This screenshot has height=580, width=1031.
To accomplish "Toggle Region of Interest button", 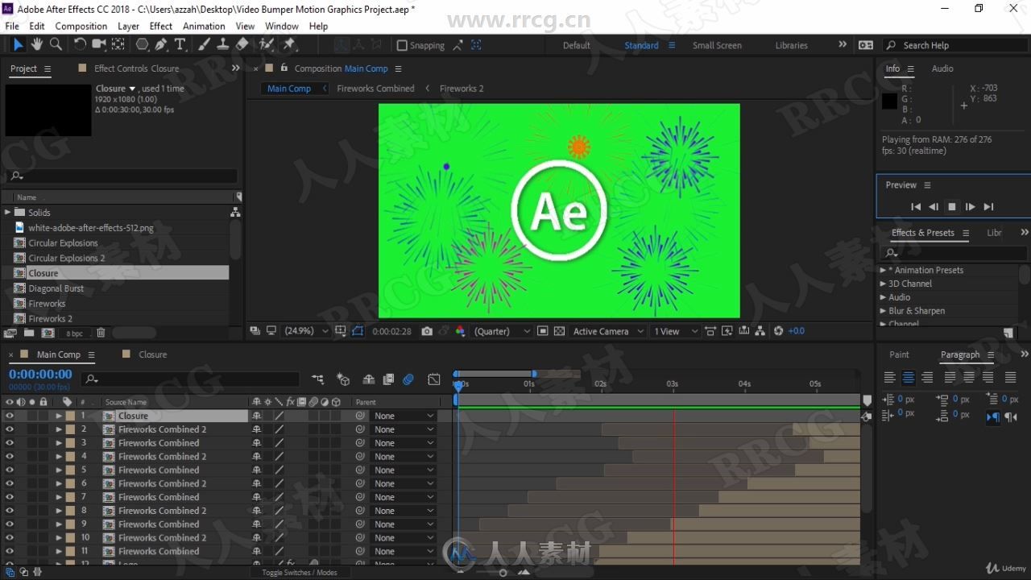I will [x=543, y=331].
